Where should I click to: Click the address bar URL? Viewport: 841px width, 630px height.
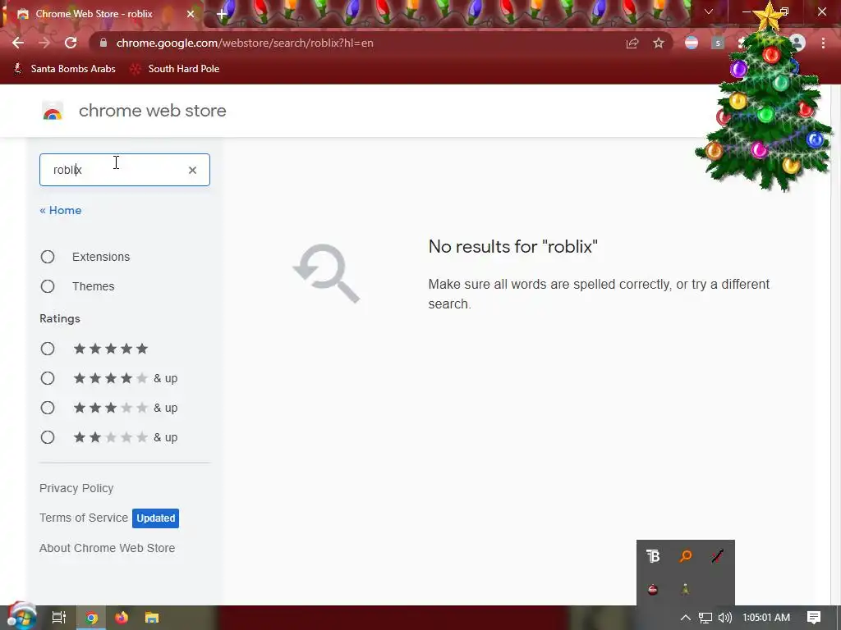(x=245, y=43)
